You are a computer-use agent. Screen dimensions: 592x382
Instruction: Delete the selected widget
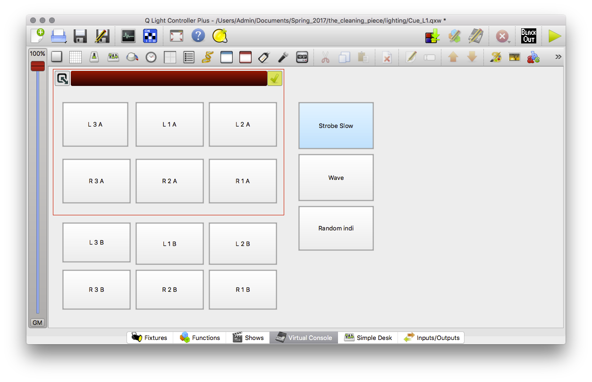(387, 57)
